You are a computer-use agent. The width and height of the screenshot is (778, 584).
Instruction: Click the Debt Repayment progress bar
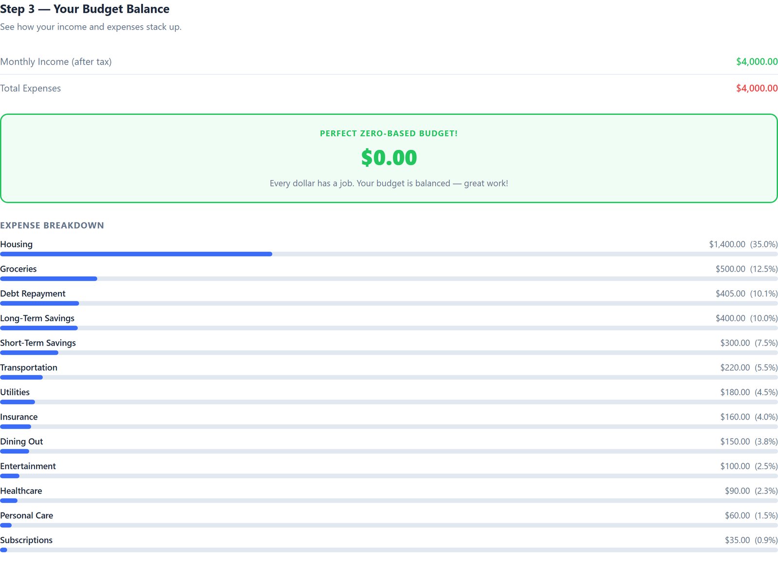pos(389,303)
